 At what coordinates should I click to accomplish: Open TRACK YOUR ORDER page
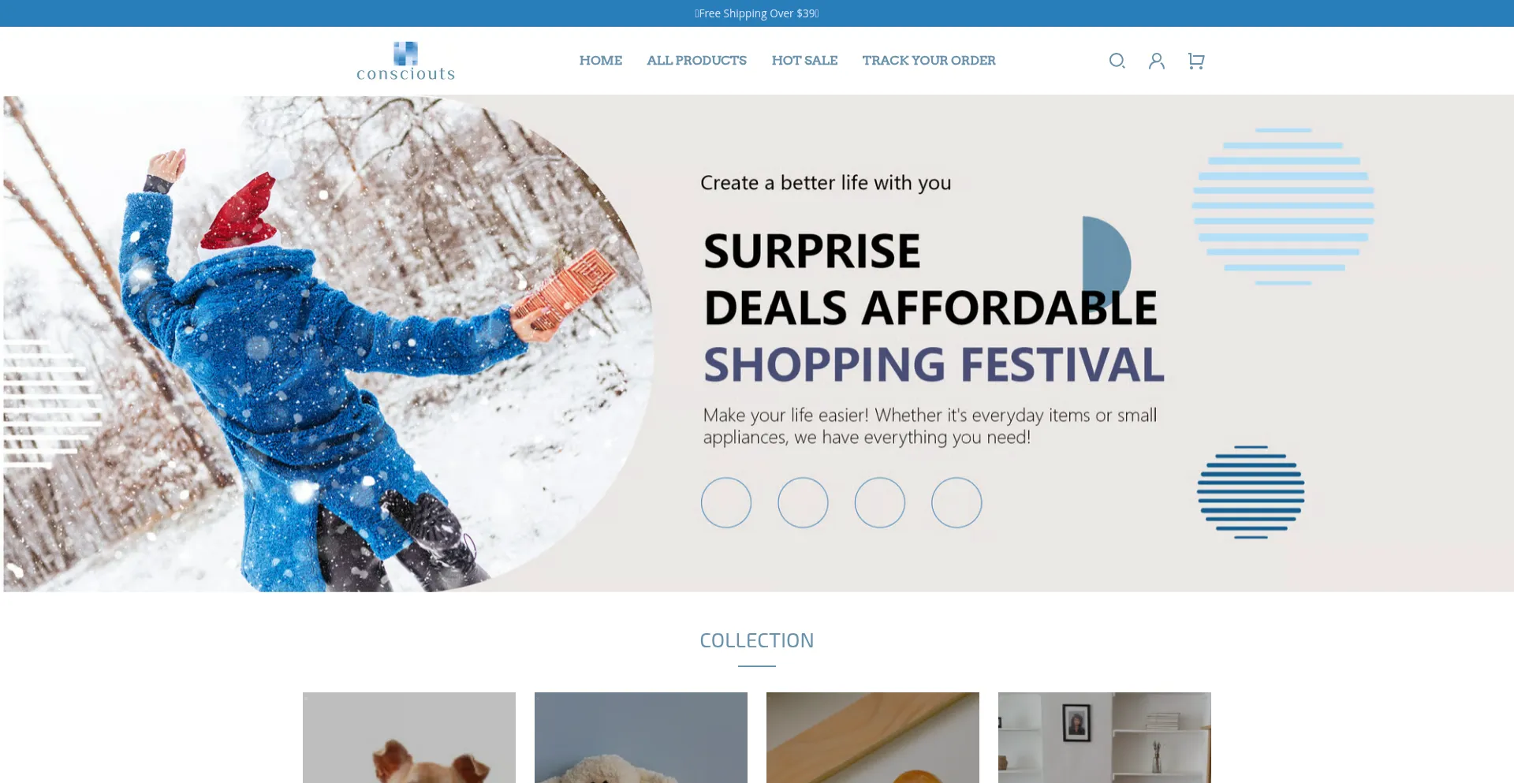pyautogui.click(x=929, y=61)
